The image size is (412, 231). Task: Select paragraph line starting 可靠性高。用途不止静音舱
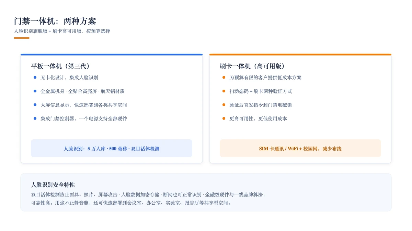pos(131,203)
